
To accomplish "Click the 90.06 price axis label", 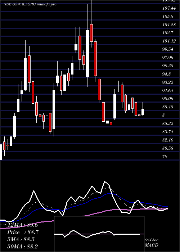I will click(168, 99).
